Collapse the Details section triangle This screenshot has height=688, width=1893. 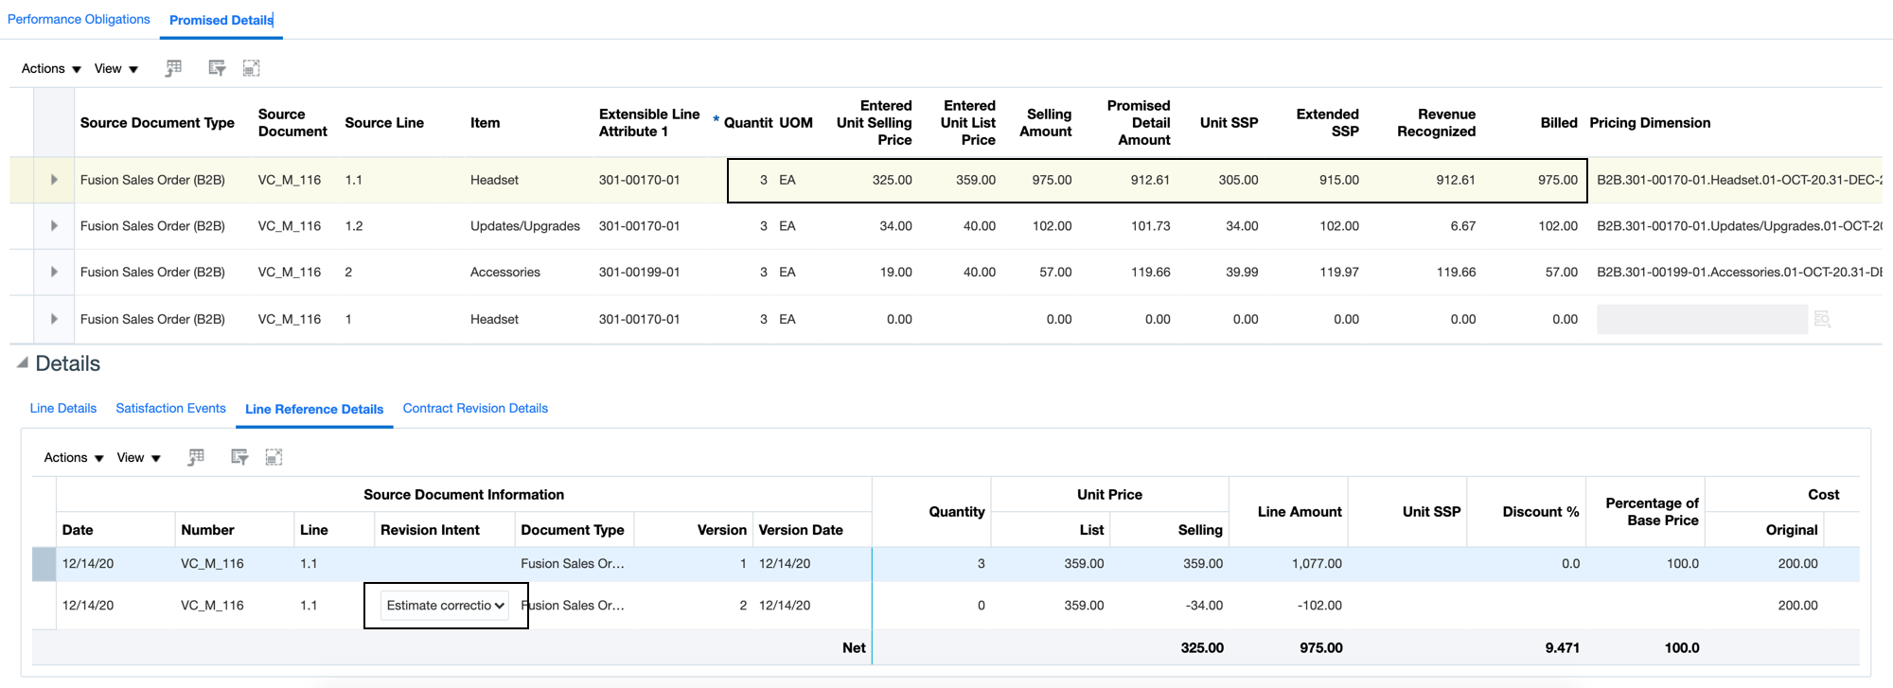click(22, 363)
